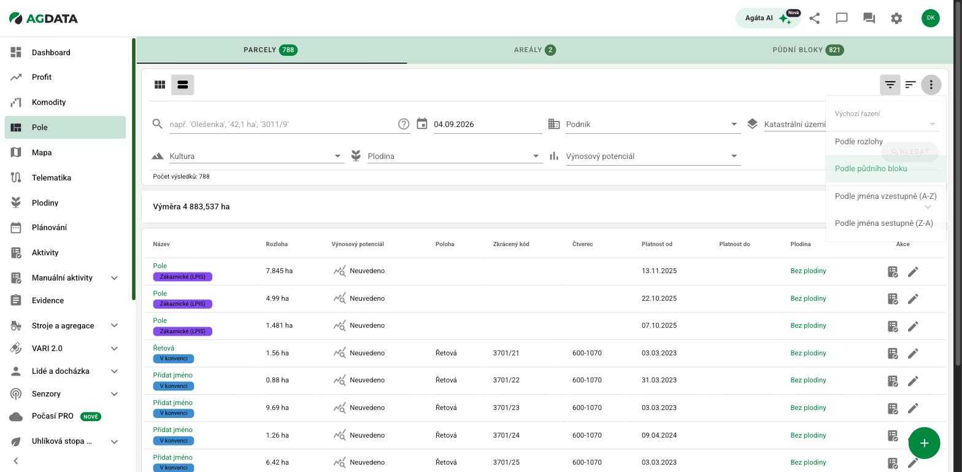Screen dimensions: 962x472
Task: Expand the Plodina filter dropdown
Action: 455,156
